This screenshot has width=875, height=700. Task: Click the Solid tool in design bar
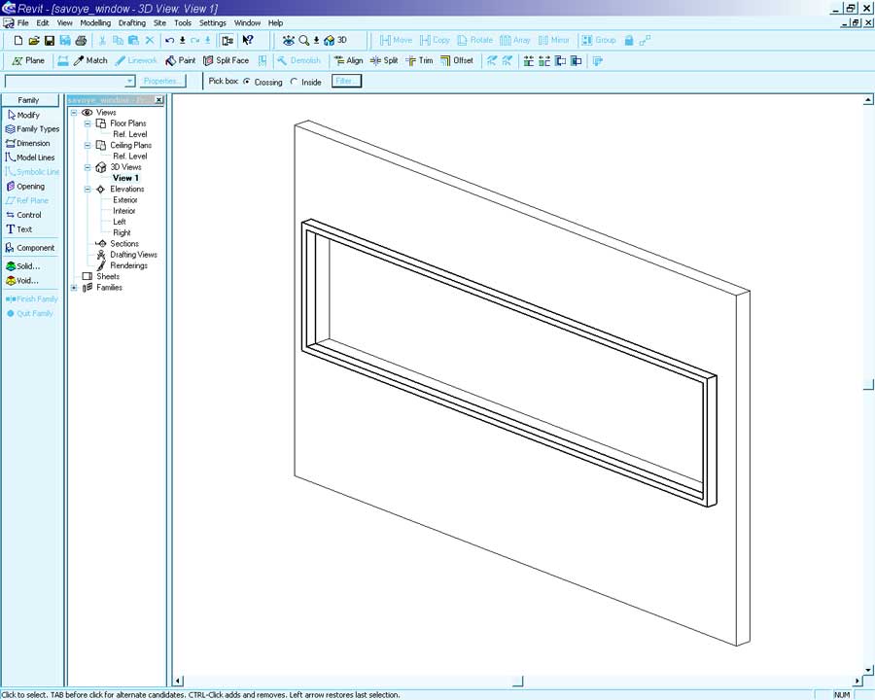coord(23,265)
